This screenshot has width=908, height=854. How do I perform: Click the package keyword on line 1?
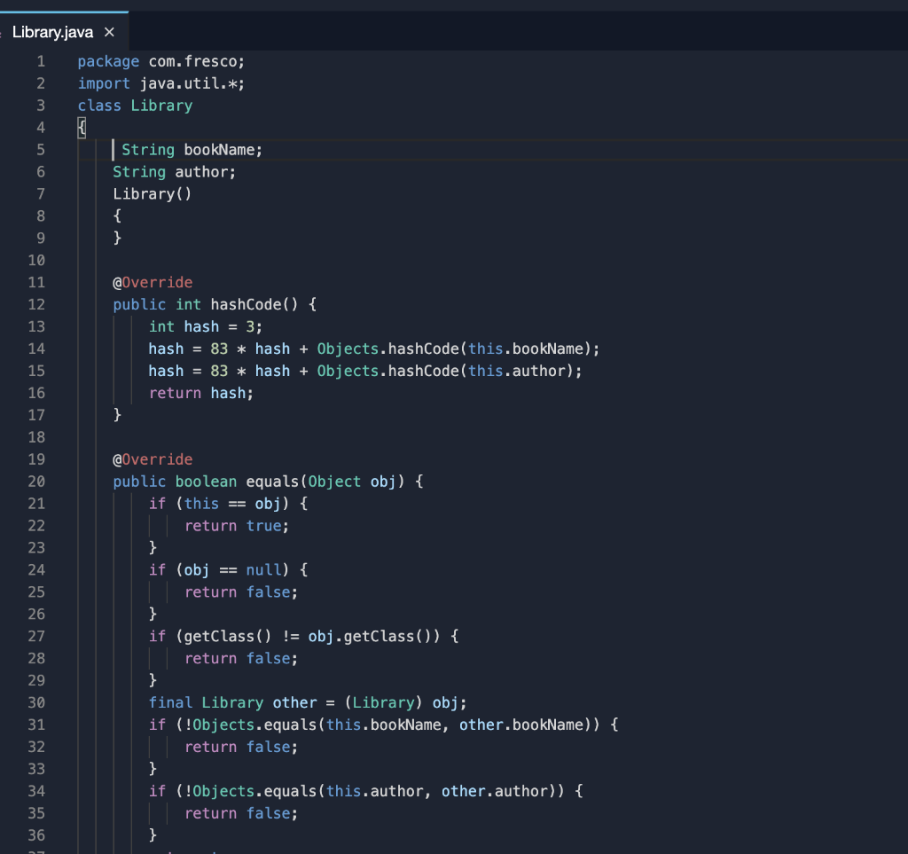[x=108, y=60]
